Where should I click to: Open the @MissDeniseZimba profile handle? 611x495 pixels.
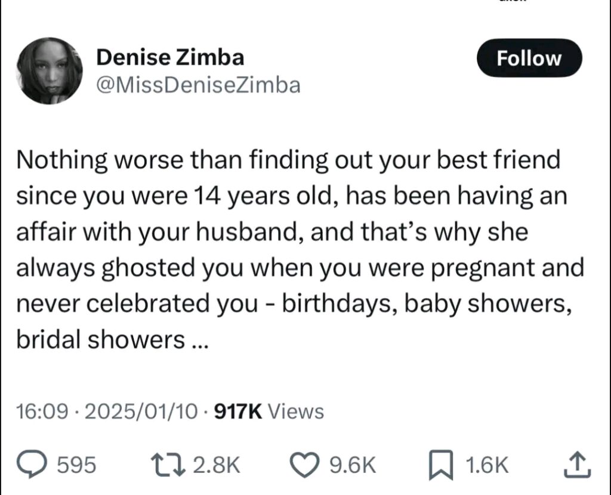pyautogui.click(x=199, y=85)
